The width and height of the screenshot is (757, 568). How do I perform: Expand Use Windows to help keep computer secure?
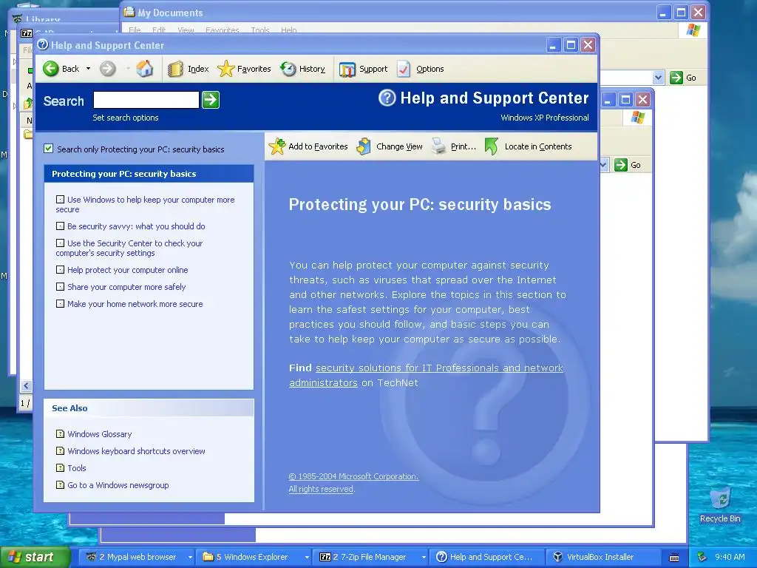pos(60,200)
